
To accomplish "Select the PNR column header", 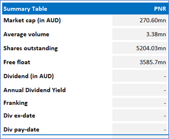I will pyautogui.click(x=160, y=9).
